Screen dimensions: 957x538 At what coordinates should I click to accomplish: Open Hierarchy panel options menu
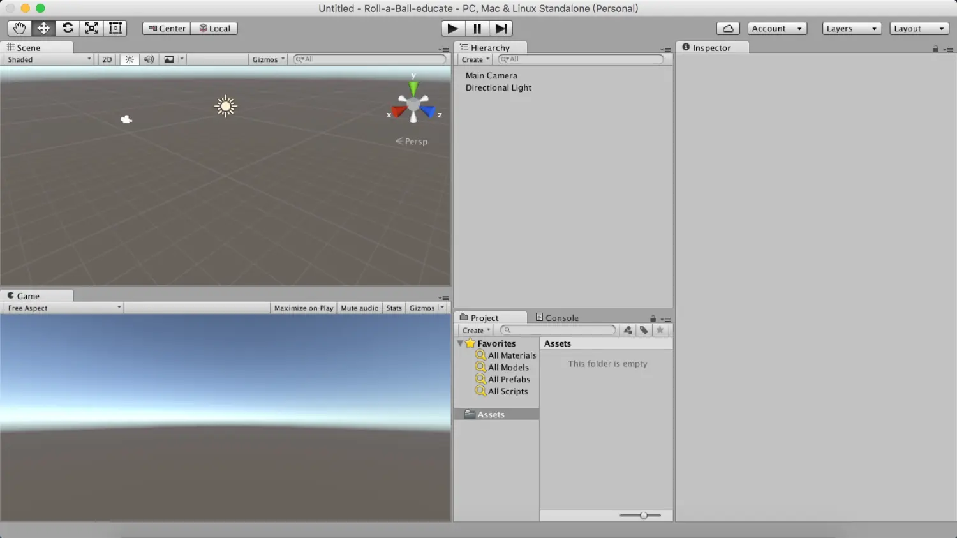click(665, 49)
